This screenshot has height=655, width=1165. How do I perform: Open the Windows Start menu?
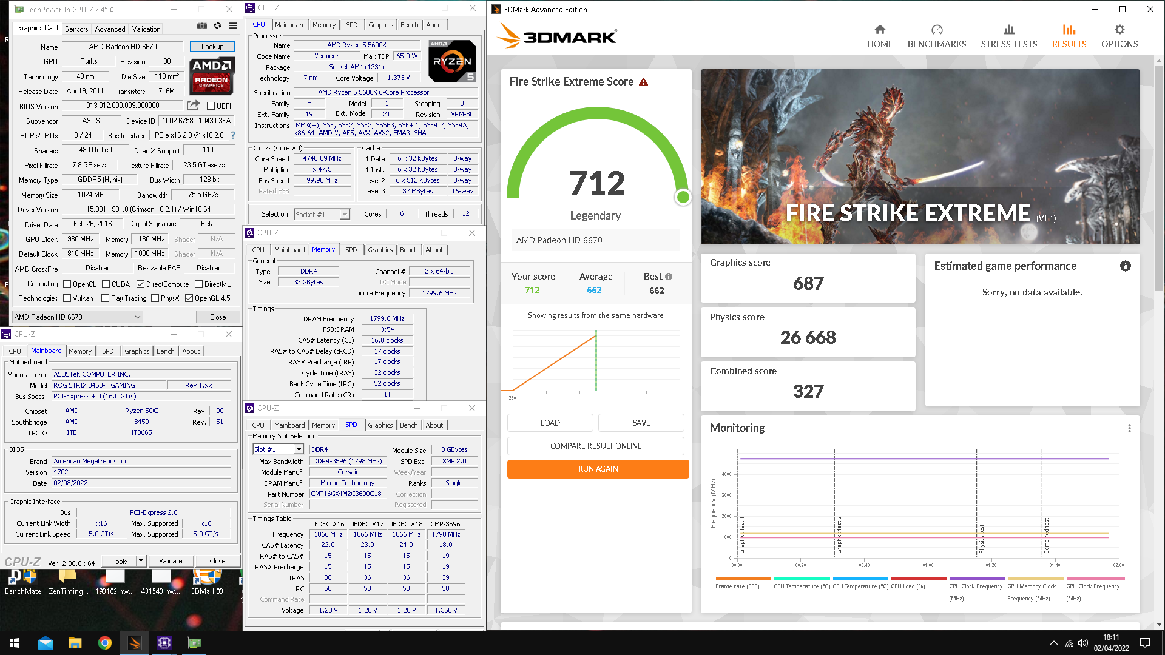coord(15,643)
